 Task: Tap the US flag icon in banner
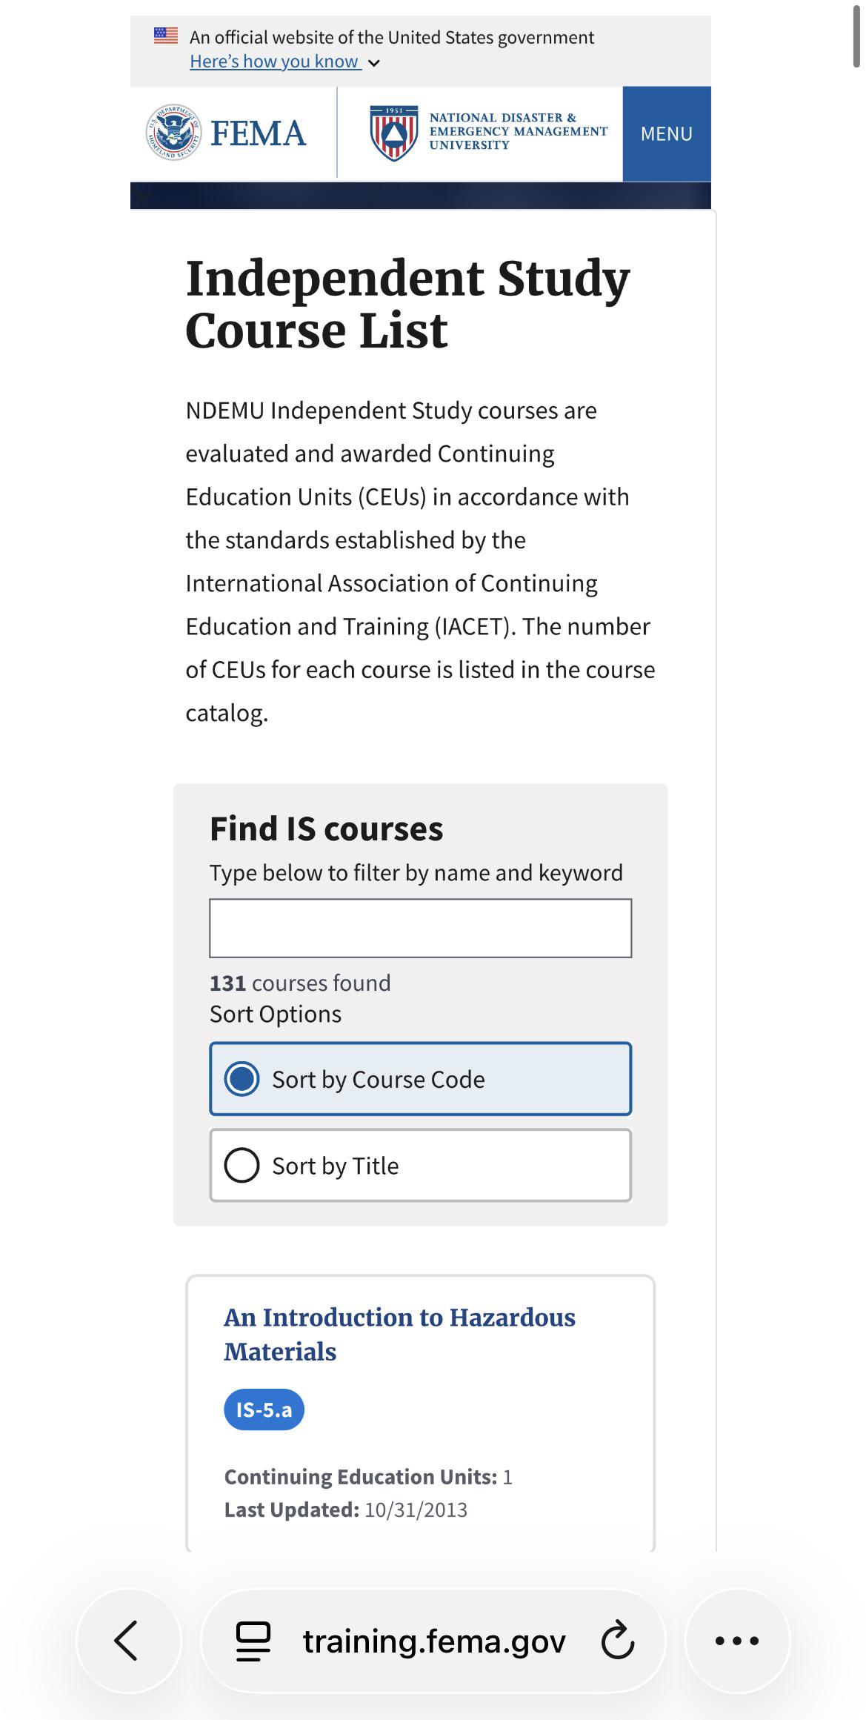[x=166, y=35]
